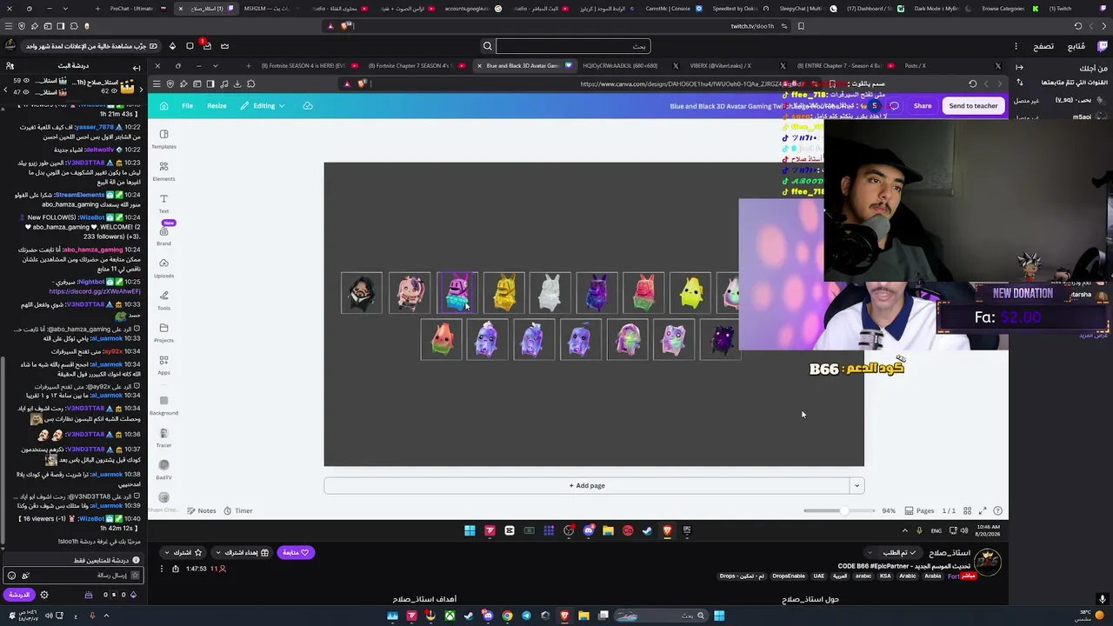Open Canva Resize menu
The height and width of the screenshot is (626, 1113).
coord(217,106)
